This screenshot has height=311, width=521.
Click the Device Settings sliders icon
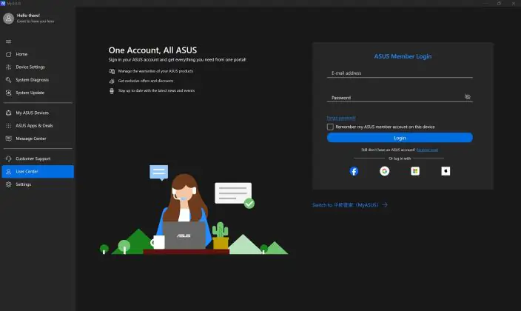pos(9,67)
